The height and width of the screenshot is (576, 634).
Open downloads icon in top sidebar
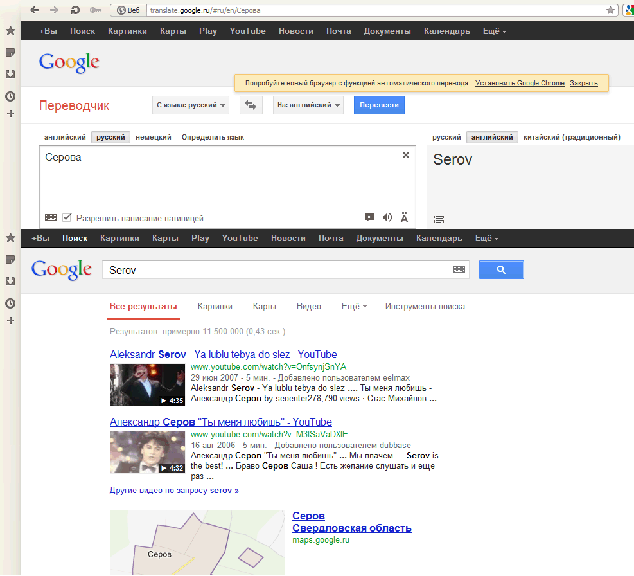10,74
